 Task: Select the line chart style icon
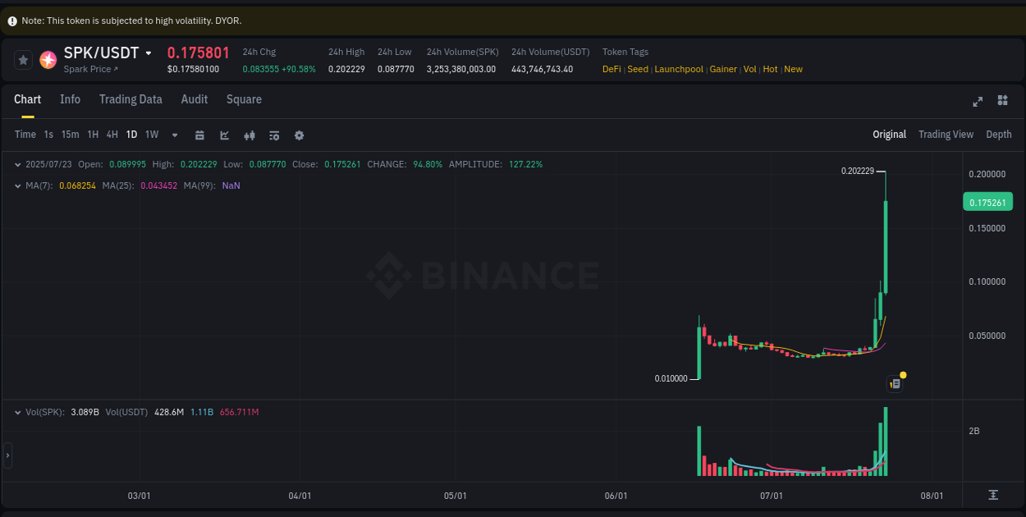click(x=224, y=135)
